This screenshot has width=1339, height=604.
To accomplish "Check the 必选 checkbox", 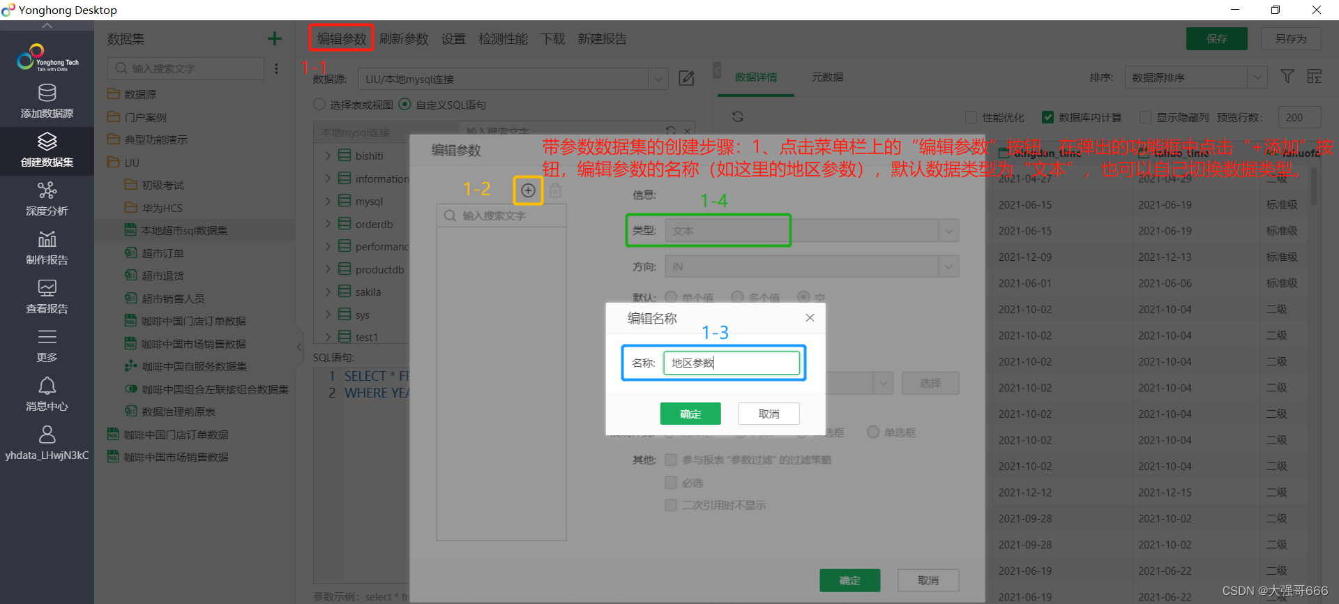I will 671,483.
